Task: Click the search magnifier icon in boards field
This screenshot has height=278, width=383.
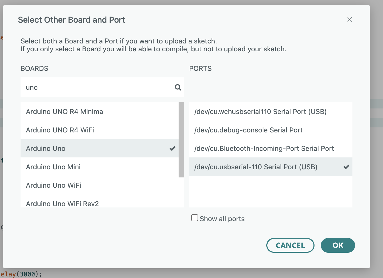Action: (x=178, y=87)
